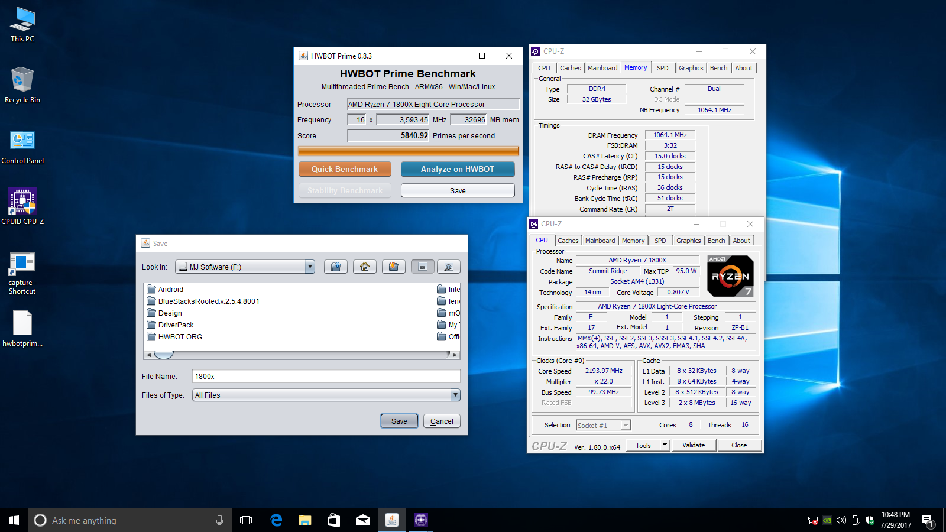Open Mail app from taskbar

pos(362,520)
